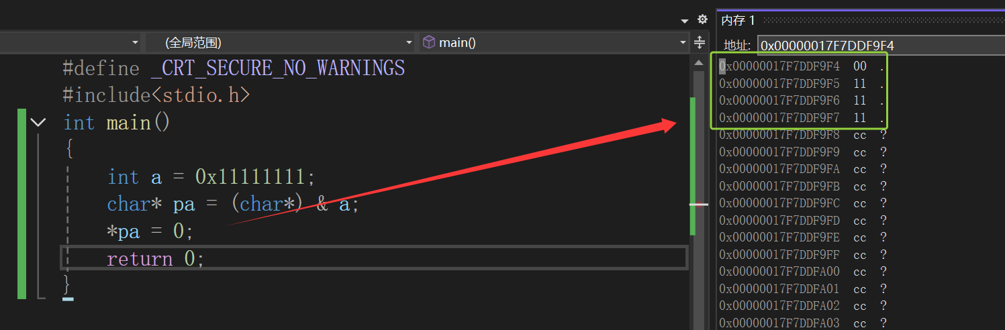
Task: Click the *pa = 0; statement
Action: [x=150, y=231]
